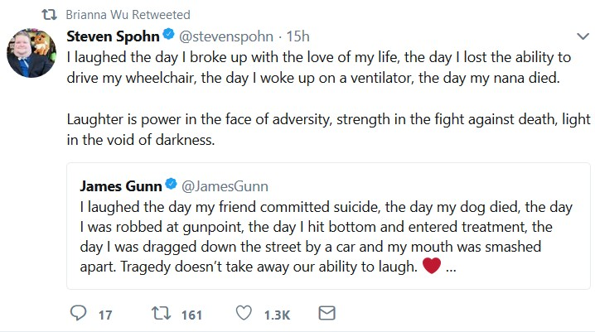Open the 15h timestamp permalink
The image size is (595, 332).
297,36
